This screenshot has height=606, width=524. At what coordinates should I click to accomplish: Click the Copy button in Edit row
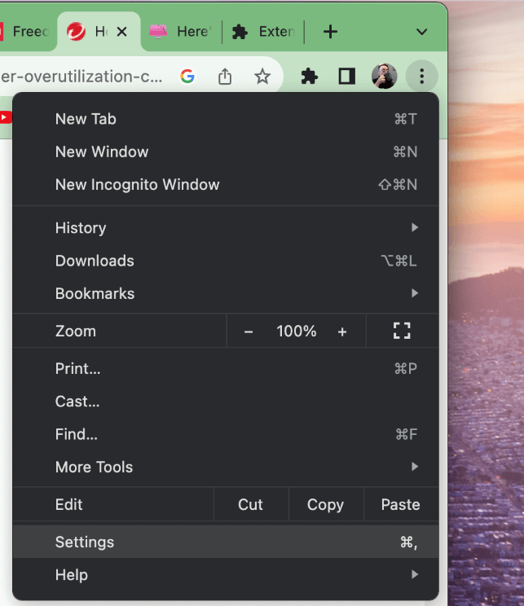pos(325,504)
